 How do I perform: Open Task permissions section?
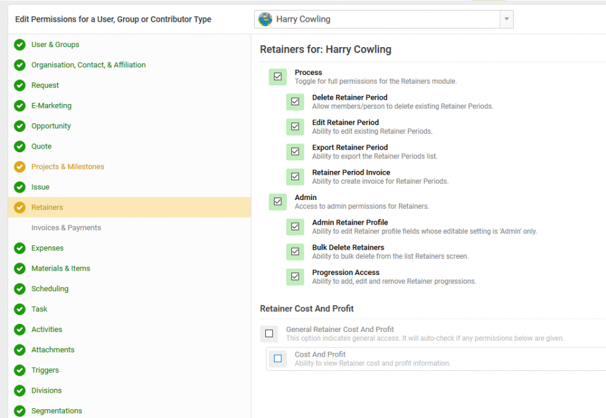(x=40, y=309)
